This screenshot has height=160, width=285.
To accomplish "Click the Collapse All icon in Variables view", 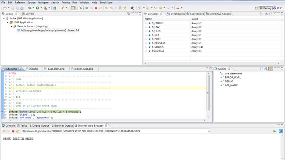I will (x=271, y=14).
